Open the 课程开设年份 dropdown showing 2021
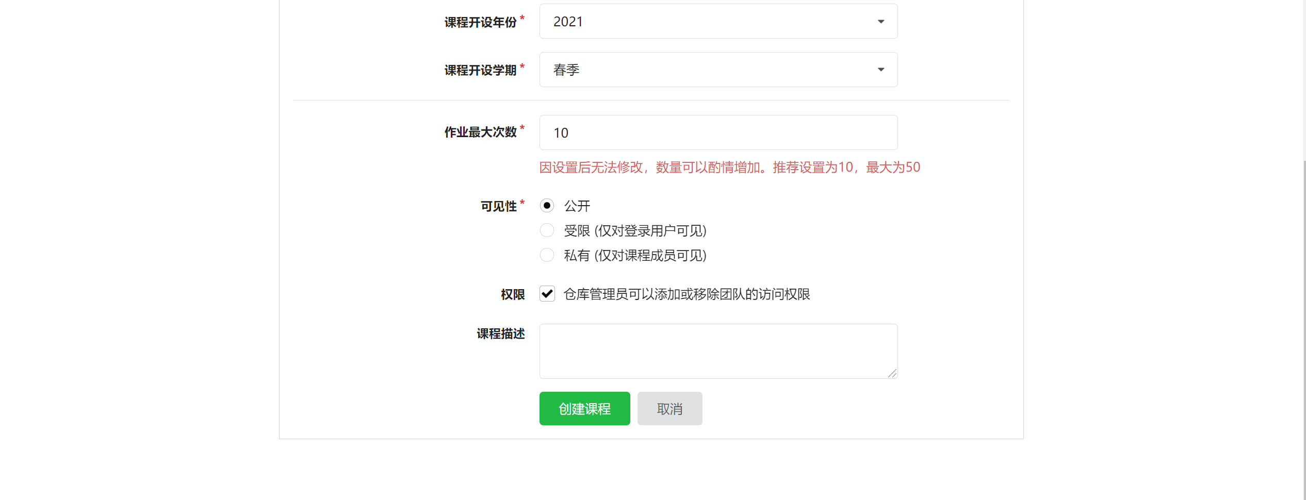Viewport: 1306px width, 500px height. 719,21
